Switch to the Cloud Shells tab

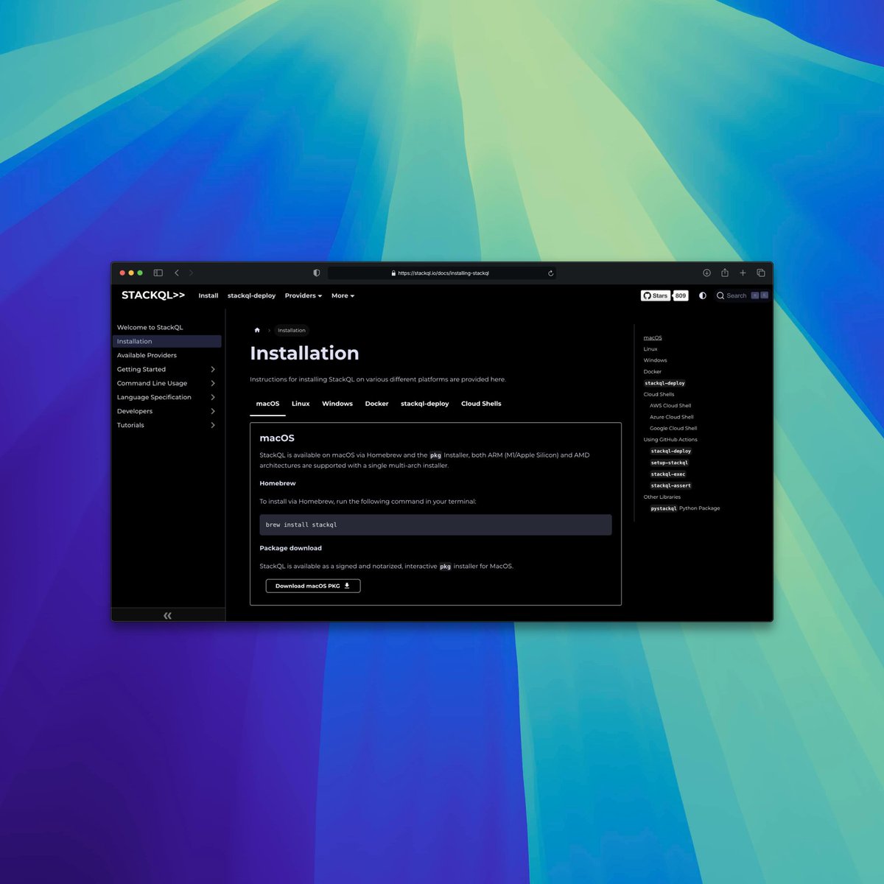coord(481,404)
